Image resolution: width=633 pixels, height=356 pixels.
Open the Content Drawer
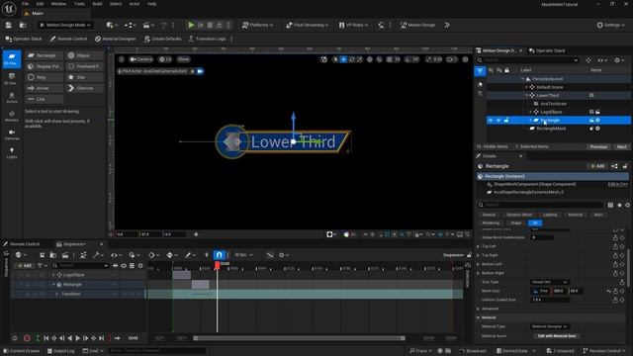(21, 351)
